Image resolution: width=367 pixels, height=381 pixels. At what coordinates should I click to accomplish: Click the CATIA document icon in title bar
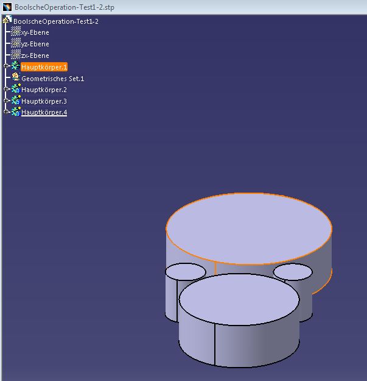7,7
